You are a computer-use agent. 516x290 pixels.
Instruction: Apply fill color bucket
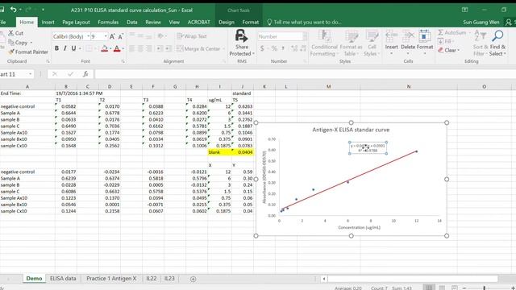(104, 48)
